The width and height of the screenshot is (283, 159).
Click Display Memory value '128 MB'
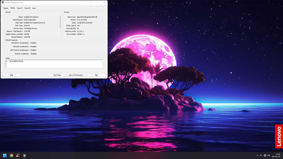click(x=27, y=34)
